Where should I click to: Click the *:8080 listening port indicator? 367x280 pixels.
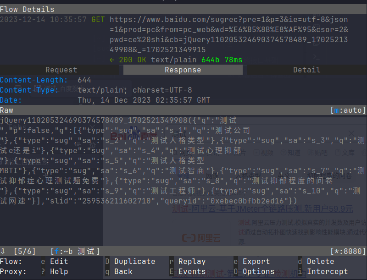point(348,251)
